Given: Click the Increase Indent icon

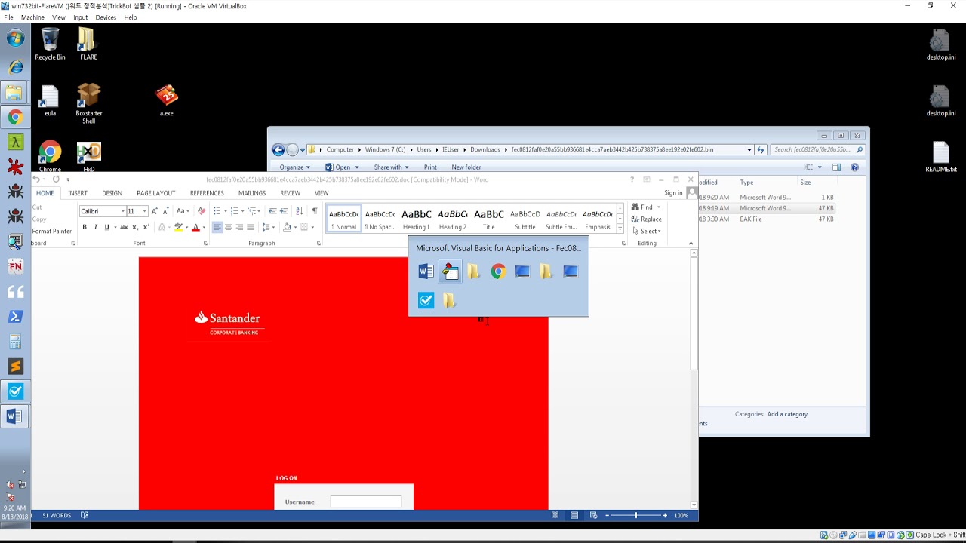Looking at the screenshot, I should point(284,211).
